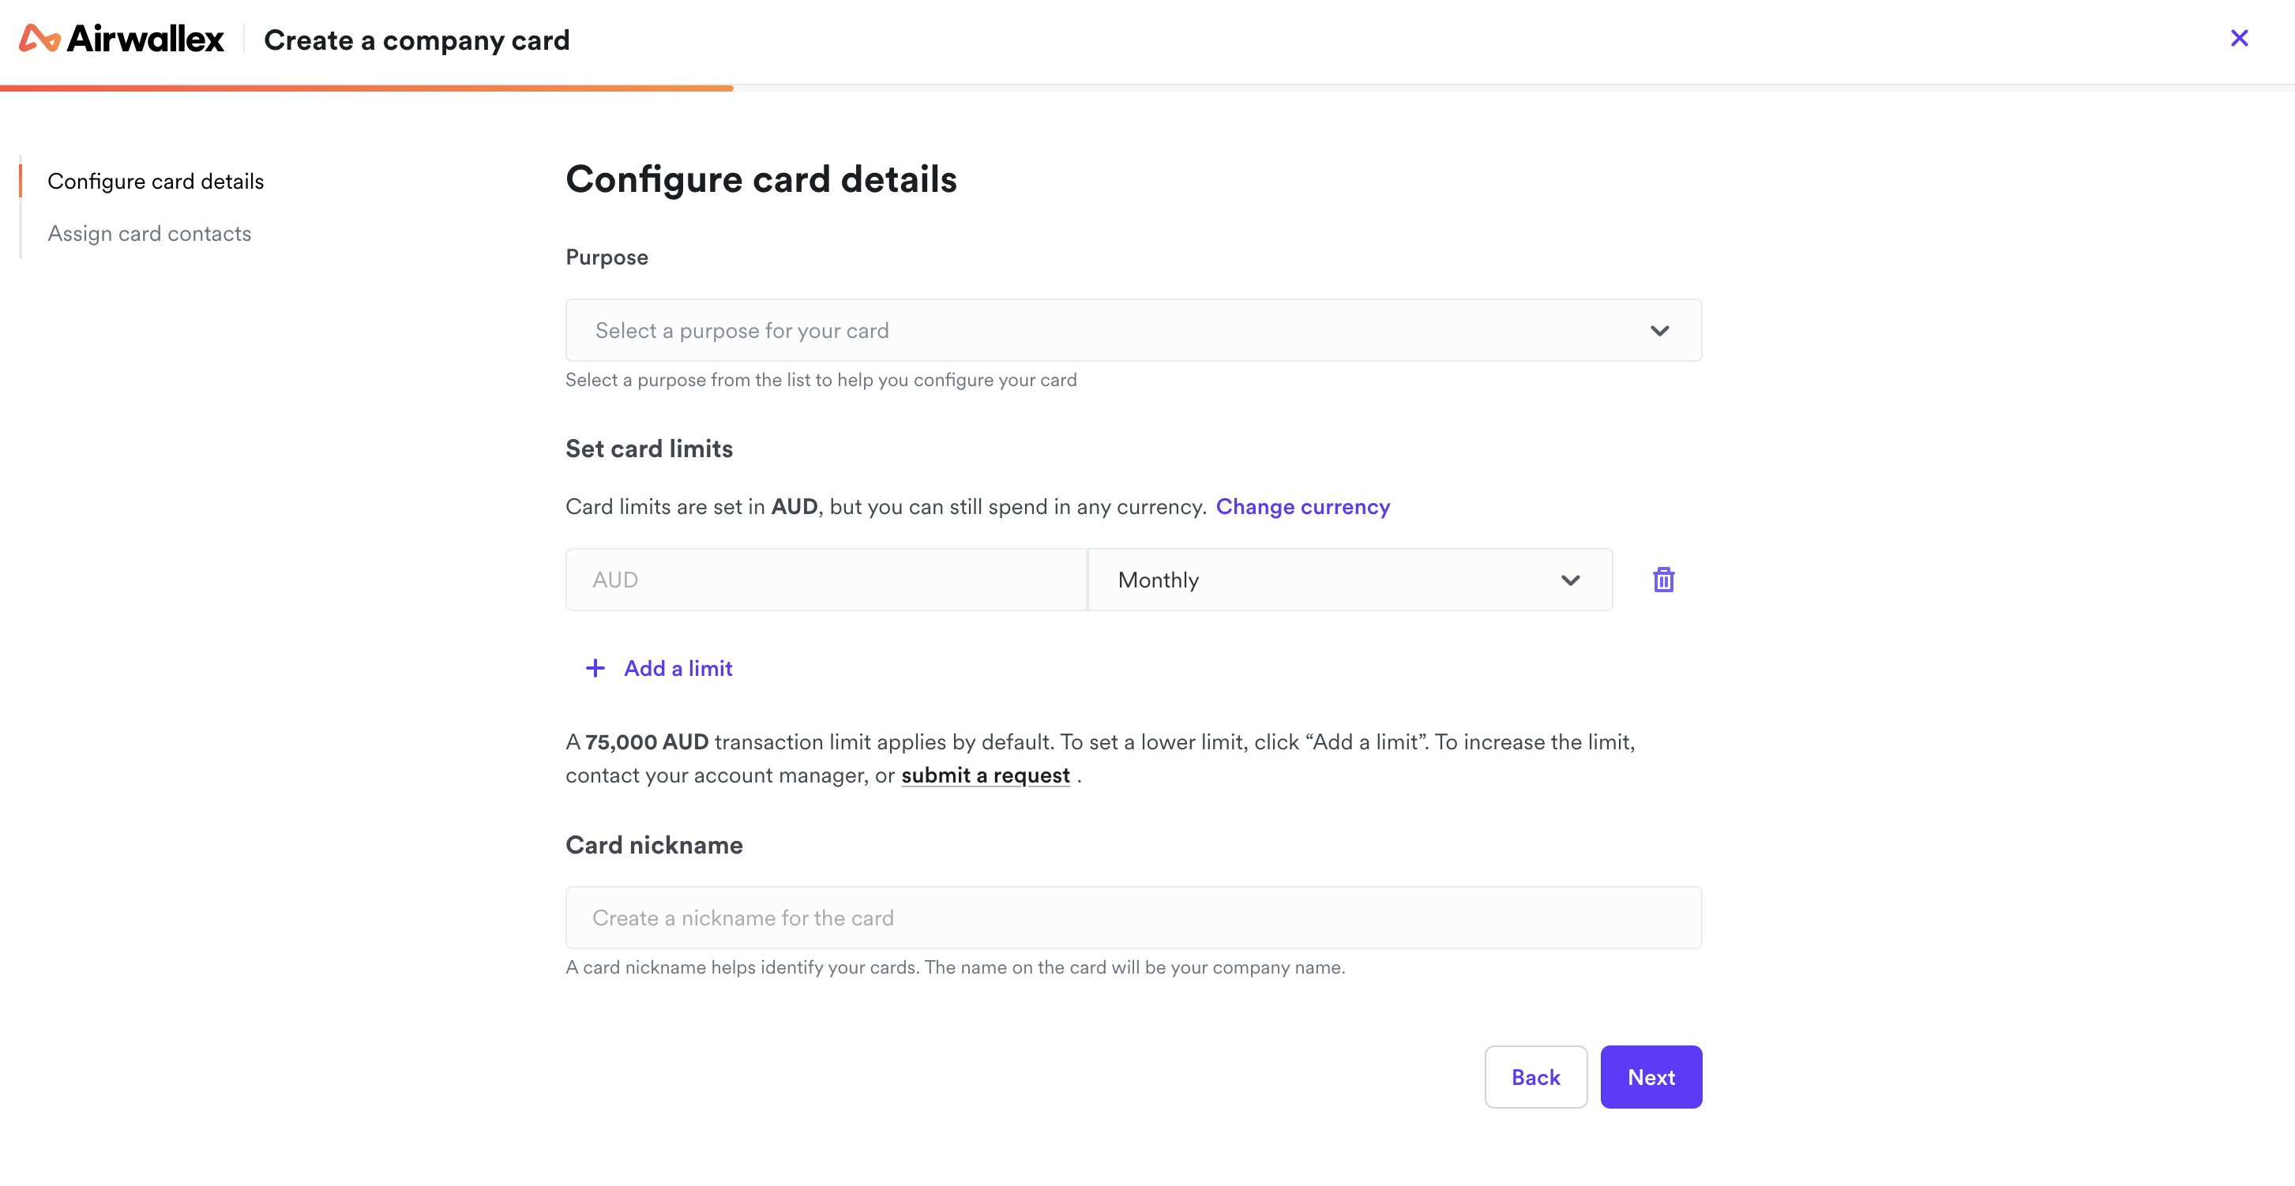Click the orange progress bar at top
Screen dimensions: 2295x1186
point(366,88)
